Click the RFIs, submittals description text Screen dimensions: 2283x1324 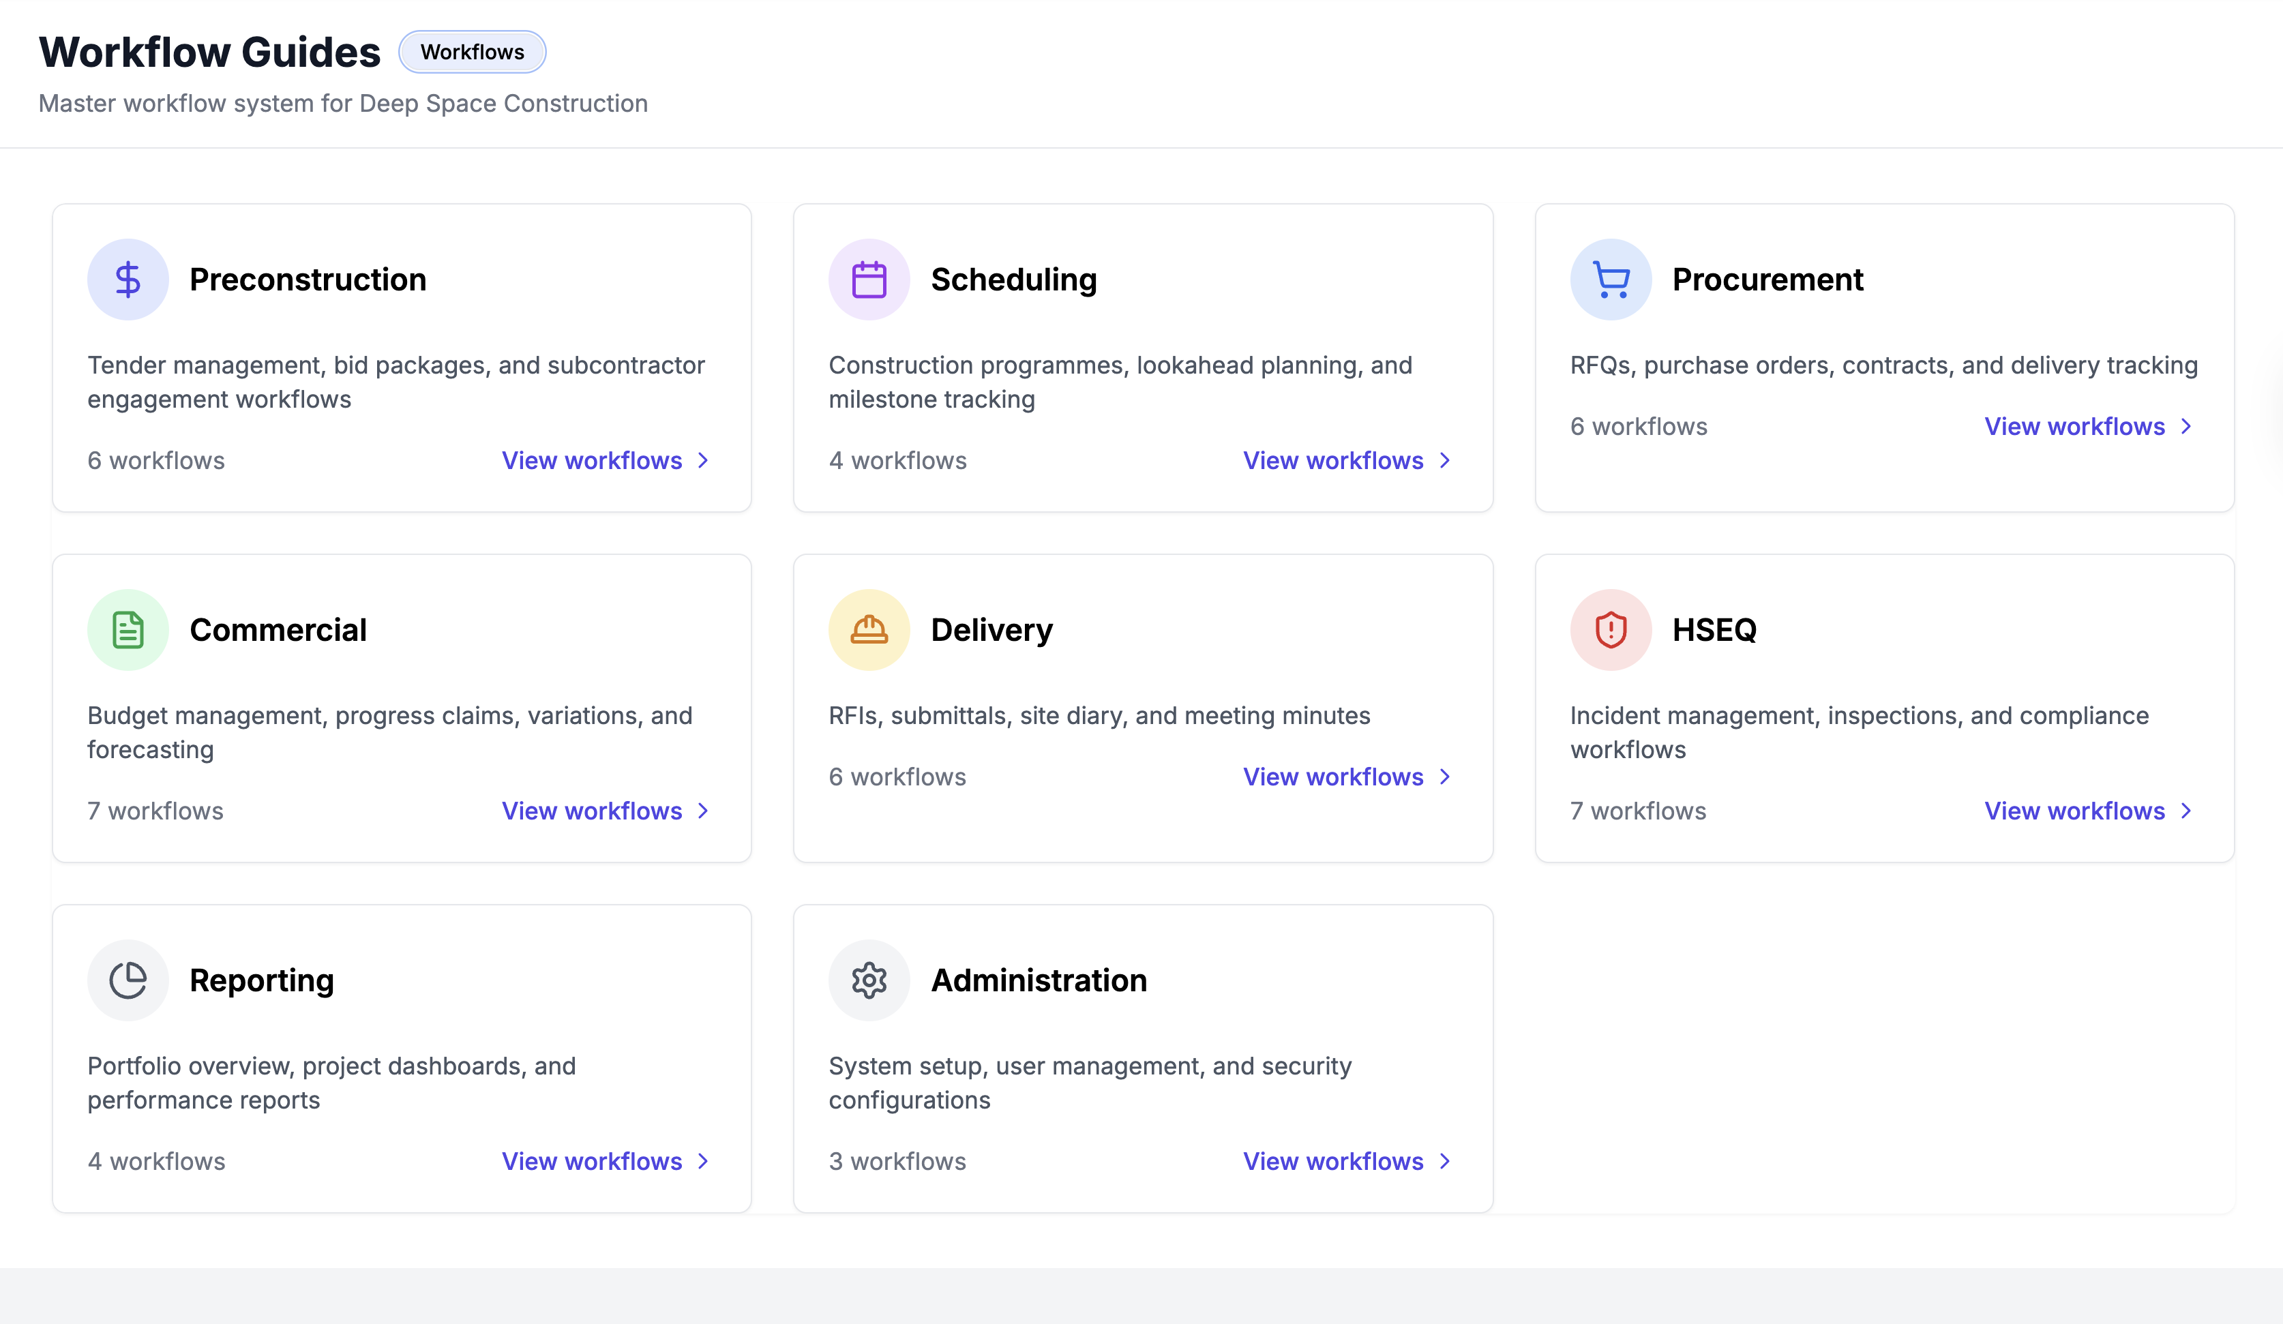click(1099, 715)
